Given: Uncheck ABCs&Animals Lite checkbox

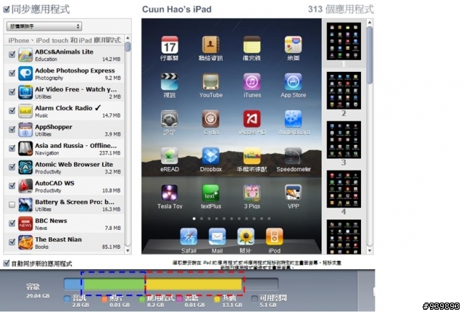Looking at the screenshot, I should click(x=12, y=54).
